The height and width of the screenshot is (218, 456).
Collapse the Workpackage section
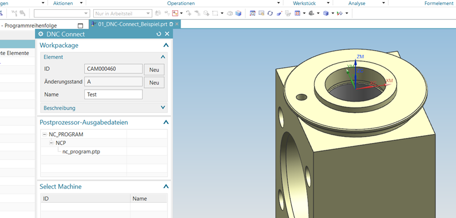[166, 45]
